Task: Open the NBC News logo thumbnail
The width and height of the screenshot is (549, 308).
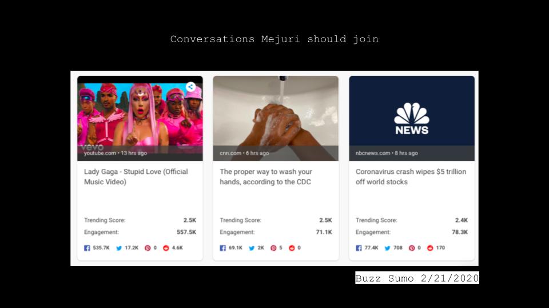Action: point(412,118)
